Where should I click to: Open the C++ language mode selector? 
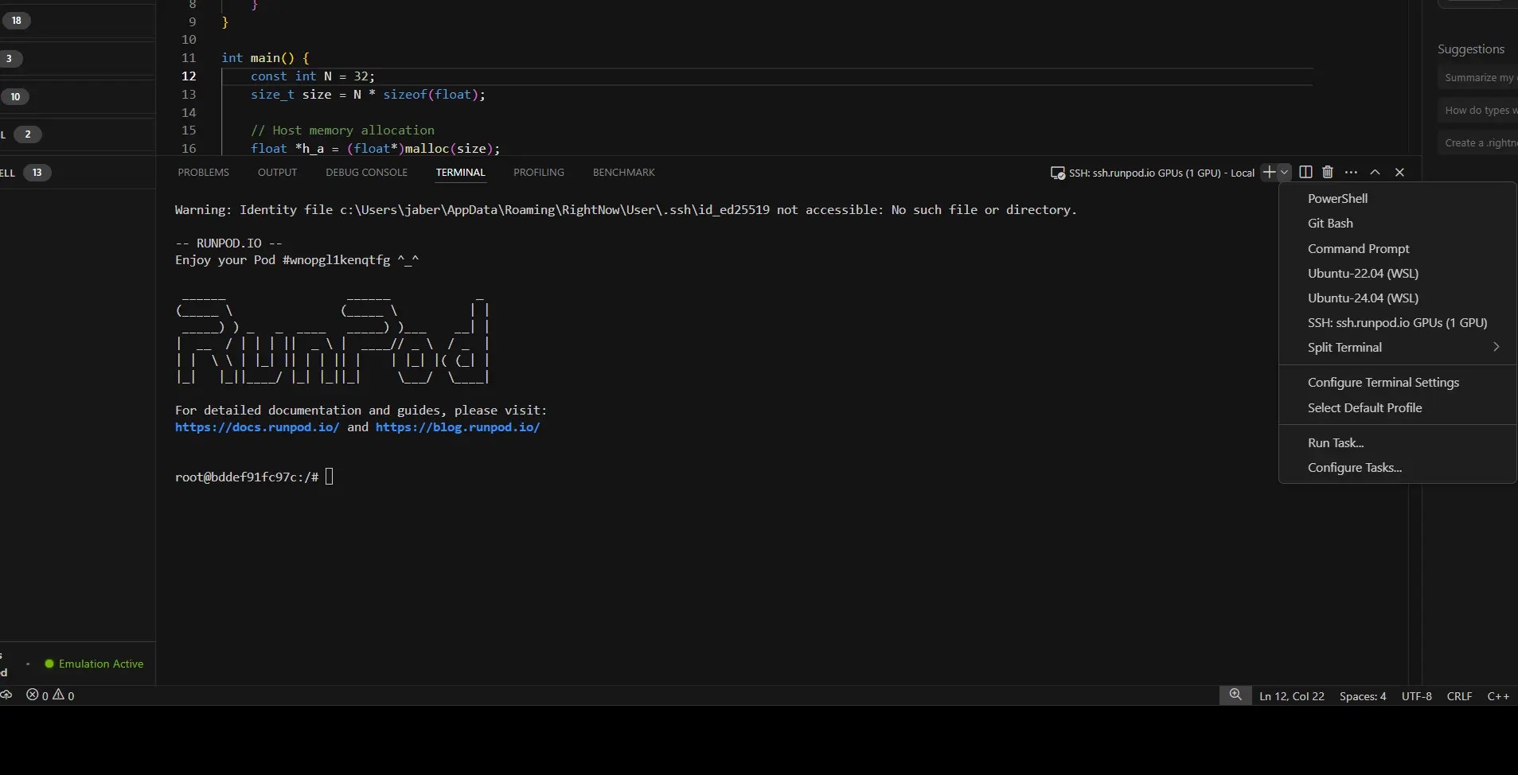1500,695
